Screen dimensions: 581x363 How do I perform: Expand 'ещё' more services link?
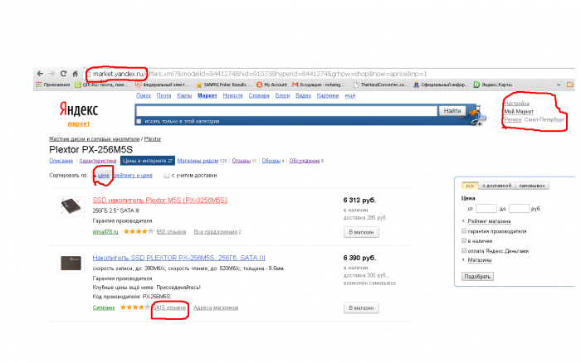[350, 95]
